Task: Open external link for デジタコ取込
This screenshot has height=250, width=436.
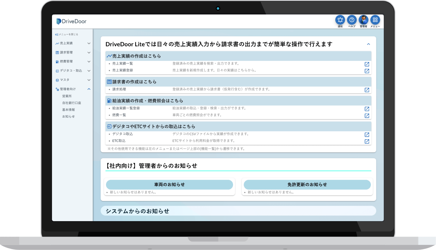Action: click(x=367, y=135)
